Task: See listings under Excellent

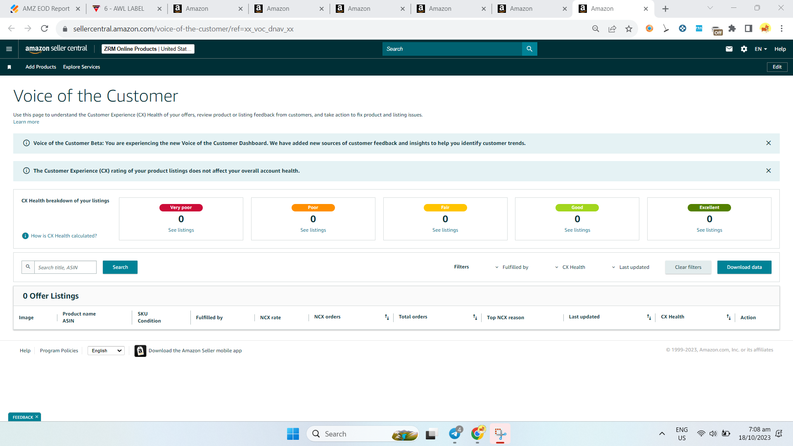Action: tap(710, 230)
